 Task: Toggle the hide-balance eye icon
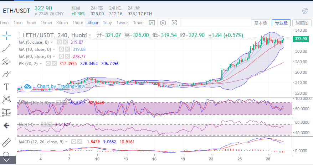pyautogui.click(x=305, y=10)
